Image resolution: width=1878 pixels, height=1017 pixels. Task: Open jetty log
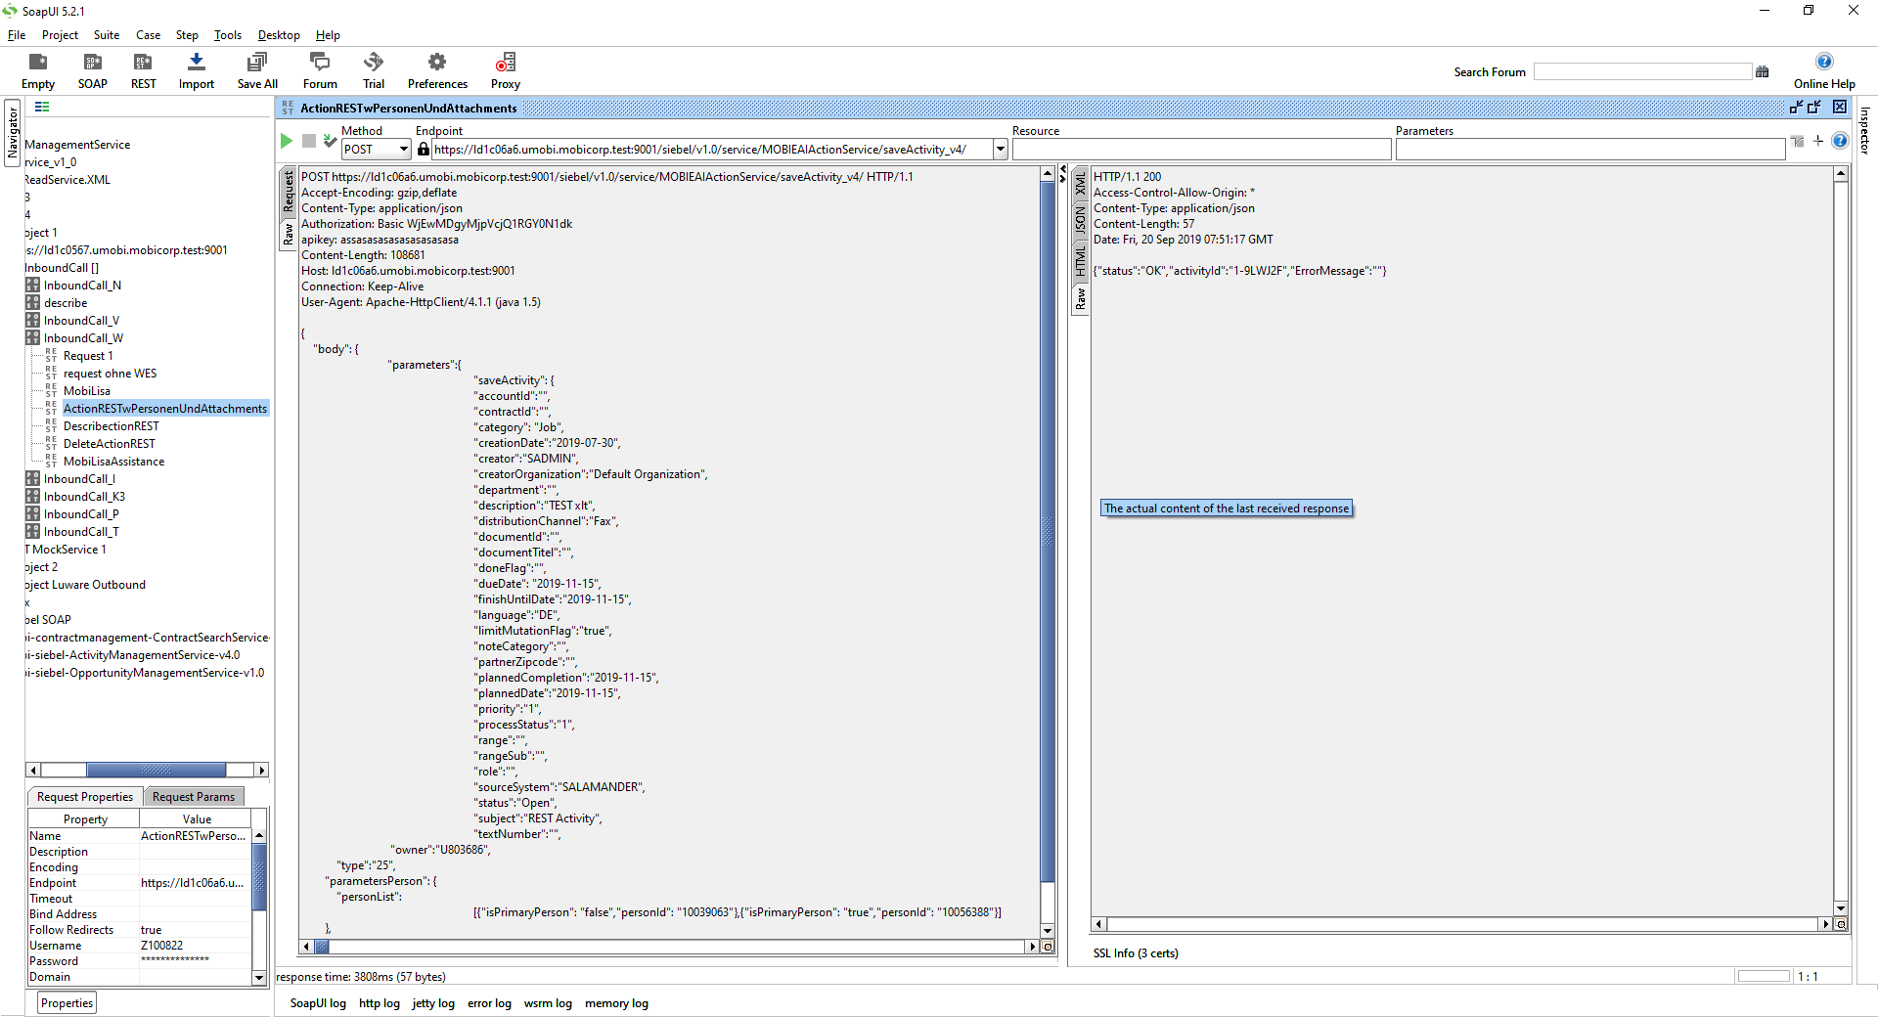click(433, 1003)
